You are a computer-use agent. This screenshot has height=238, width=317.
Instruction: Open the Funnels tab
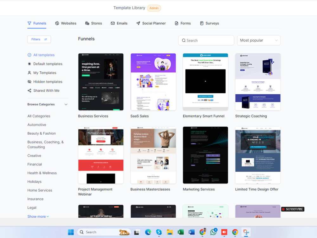coord(37,23)
